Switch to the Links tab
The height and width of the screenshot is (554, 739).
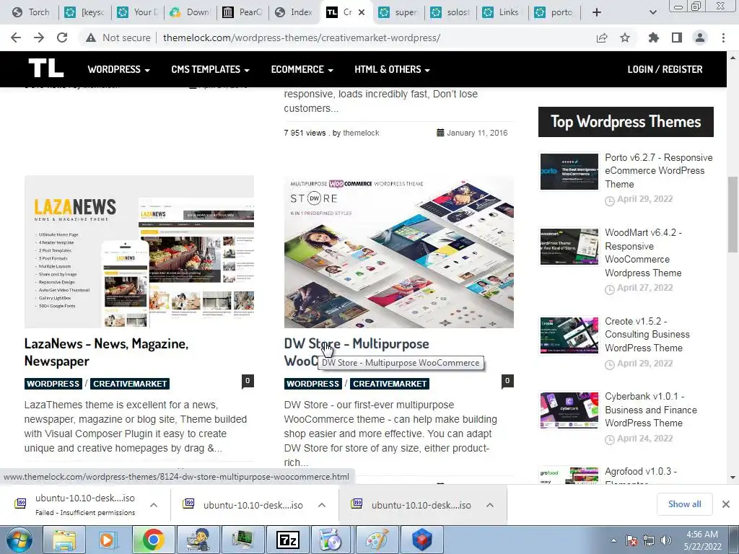click(x=502, y=12)
